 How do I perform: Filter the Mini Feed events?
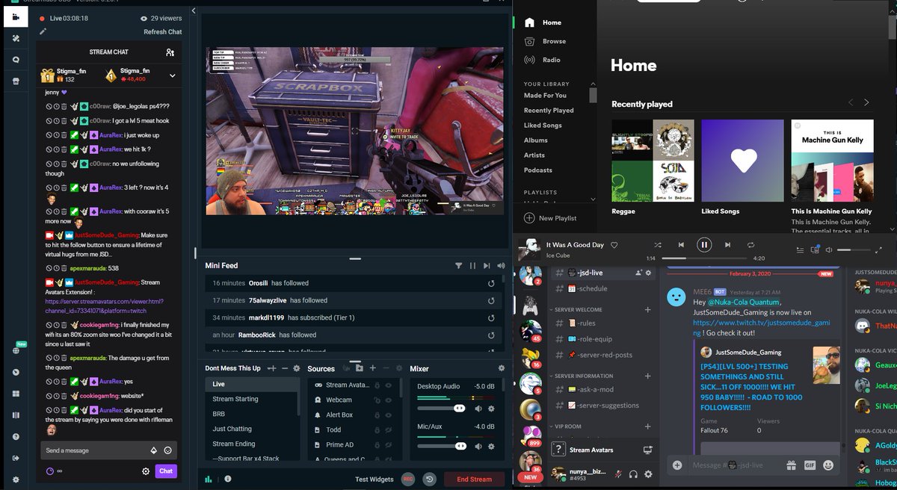[x=459, y=265]
